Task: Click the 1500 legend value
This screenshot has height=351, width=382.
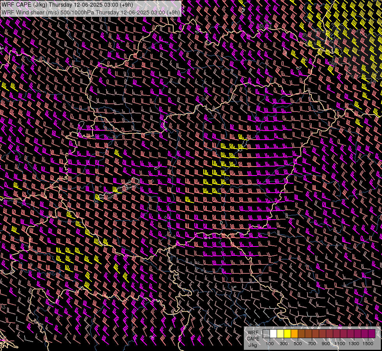Action: coord(368,344)
